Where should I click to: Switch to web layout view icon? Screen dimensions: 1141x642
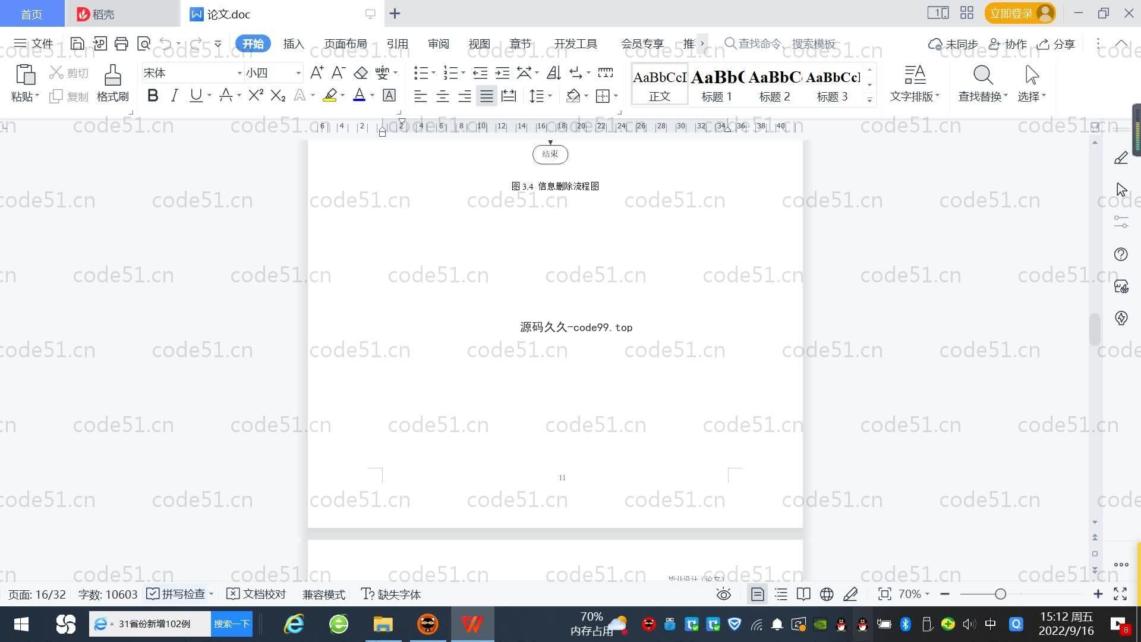point(827,594)
